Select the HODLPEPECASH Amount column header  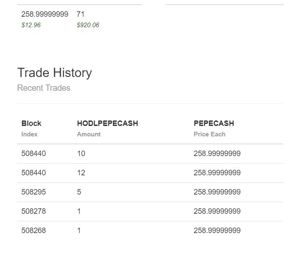click(x=108, y=128)
